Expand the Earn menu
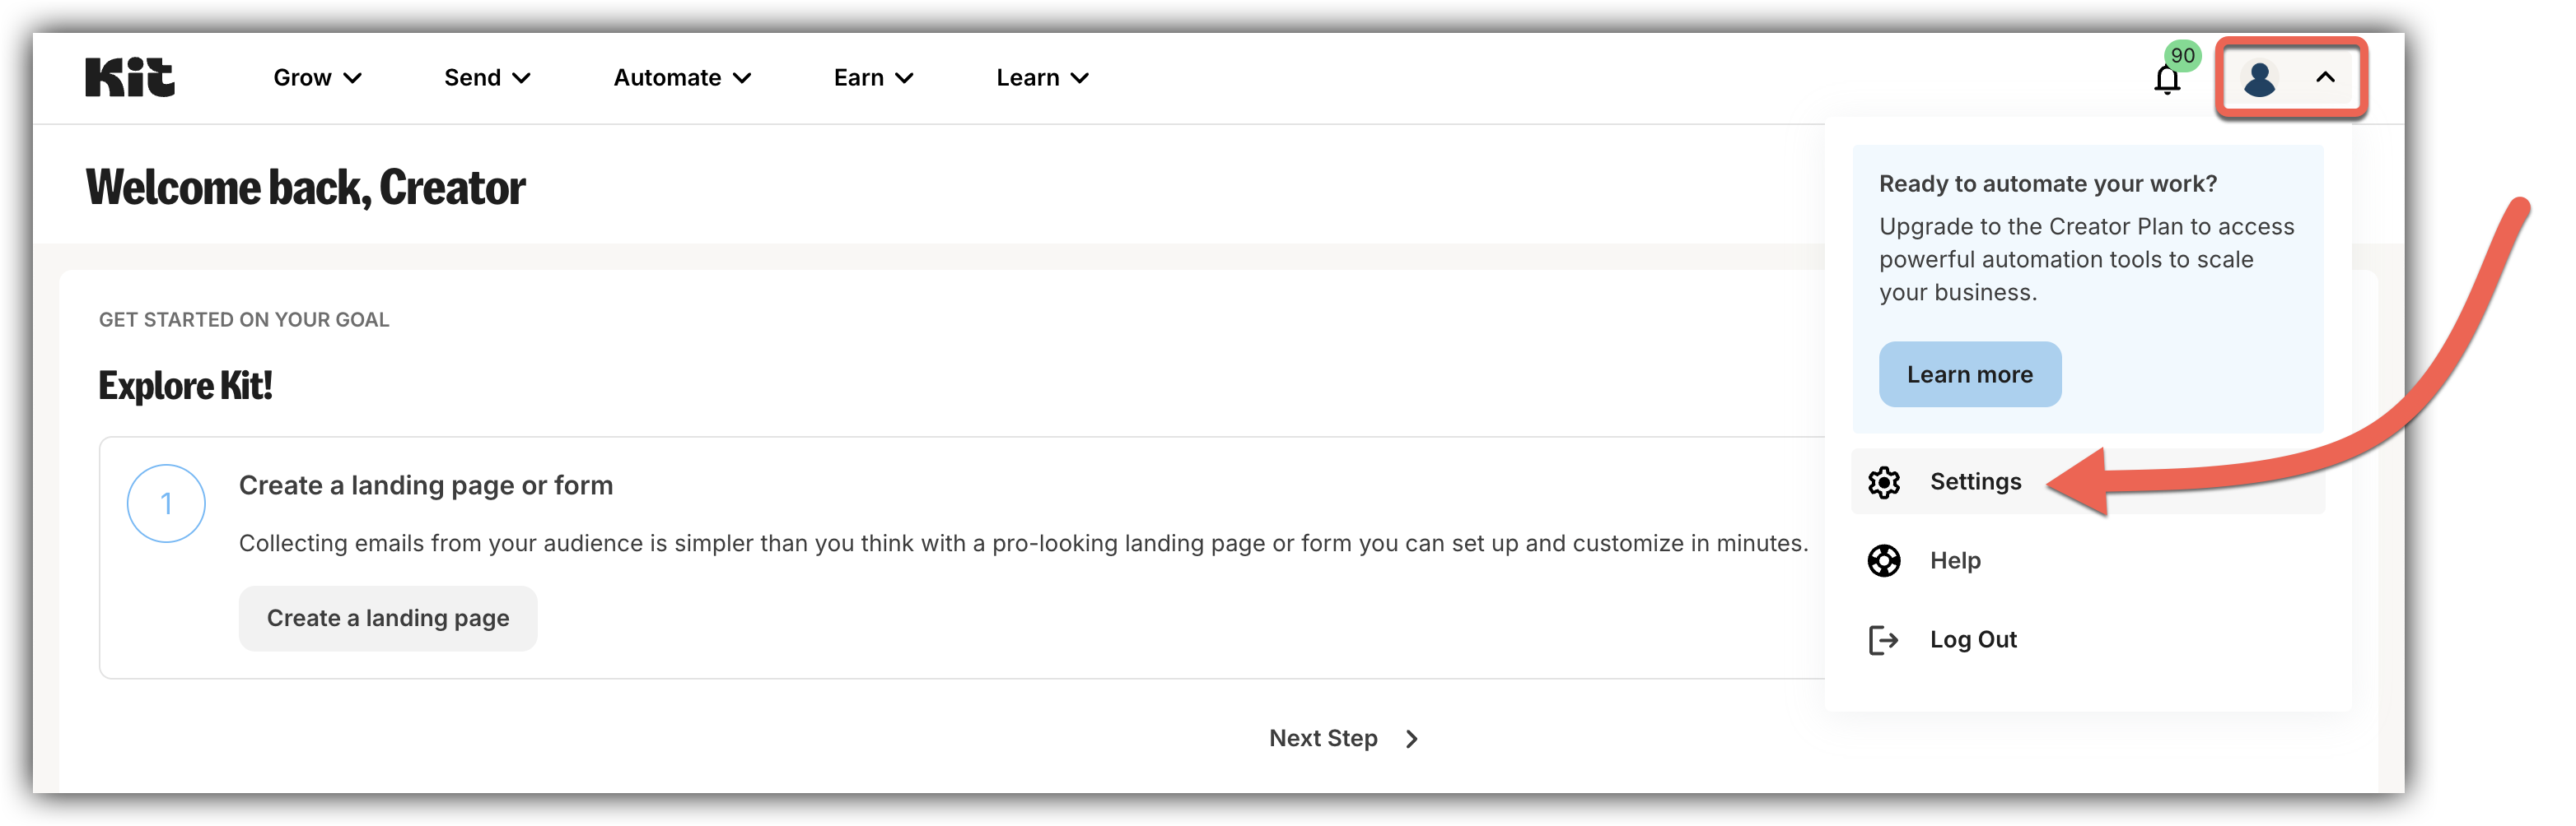Viewport: 2576px width, 826px height. (x=873, y=78)
